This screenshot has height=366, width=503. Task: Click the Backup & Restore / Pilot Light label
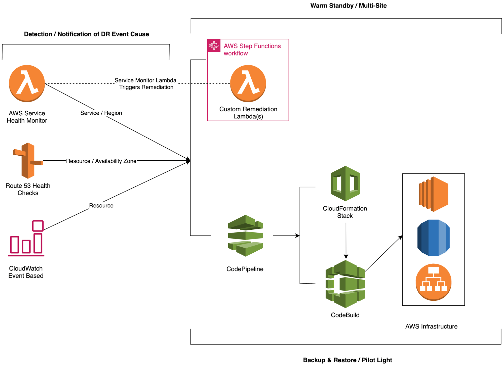click(347, 360)
